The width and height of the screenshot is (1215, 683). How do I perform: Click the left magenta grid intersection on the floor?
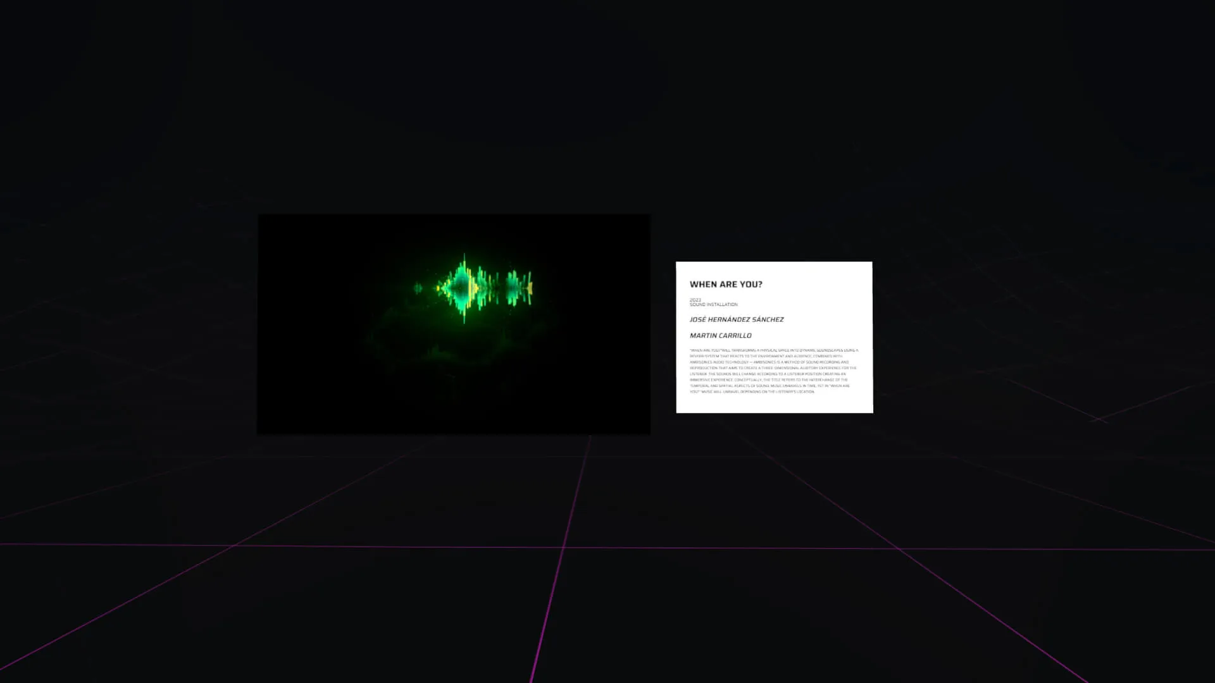tap(234, 545)
